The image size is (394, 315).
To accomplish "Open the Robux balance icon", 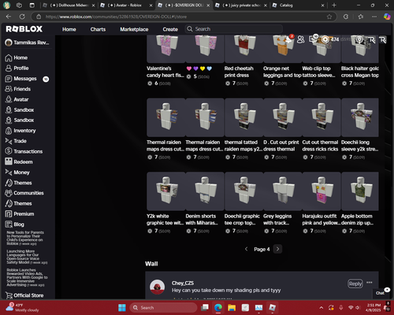I will pos(325,39).
